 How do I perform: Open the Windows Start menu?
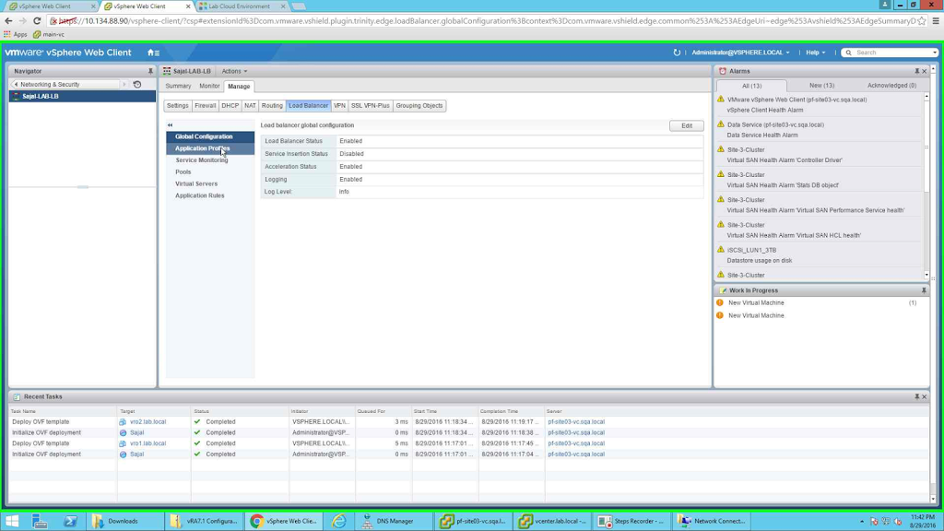pyautogui.click(x=12, y=522)
